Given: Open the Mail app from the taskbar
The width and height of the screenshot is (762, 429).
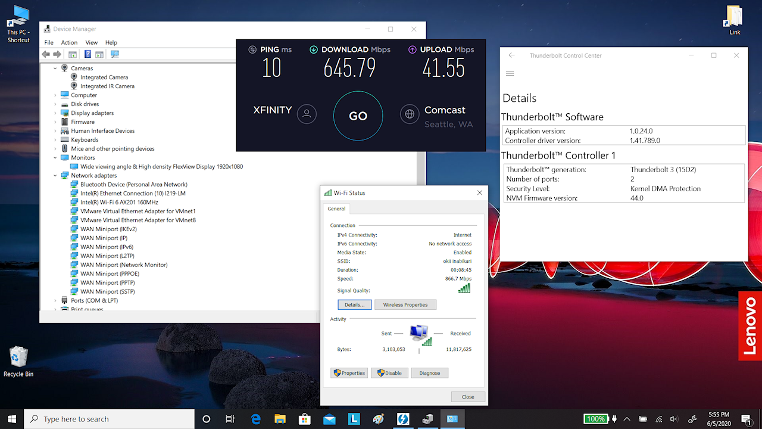Looking at the screenshot, I should (329, 419).
